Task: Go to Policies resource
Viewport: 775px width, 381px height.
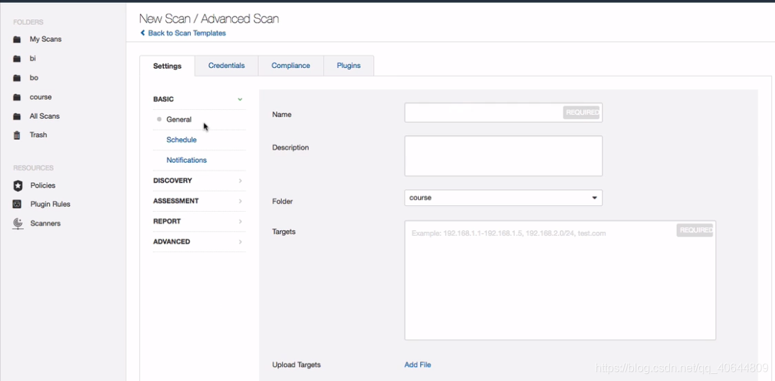Action: [43, 186]
